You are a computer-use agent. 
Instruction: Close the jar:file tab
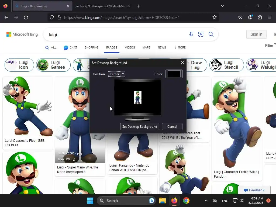(x=129, y=6)
